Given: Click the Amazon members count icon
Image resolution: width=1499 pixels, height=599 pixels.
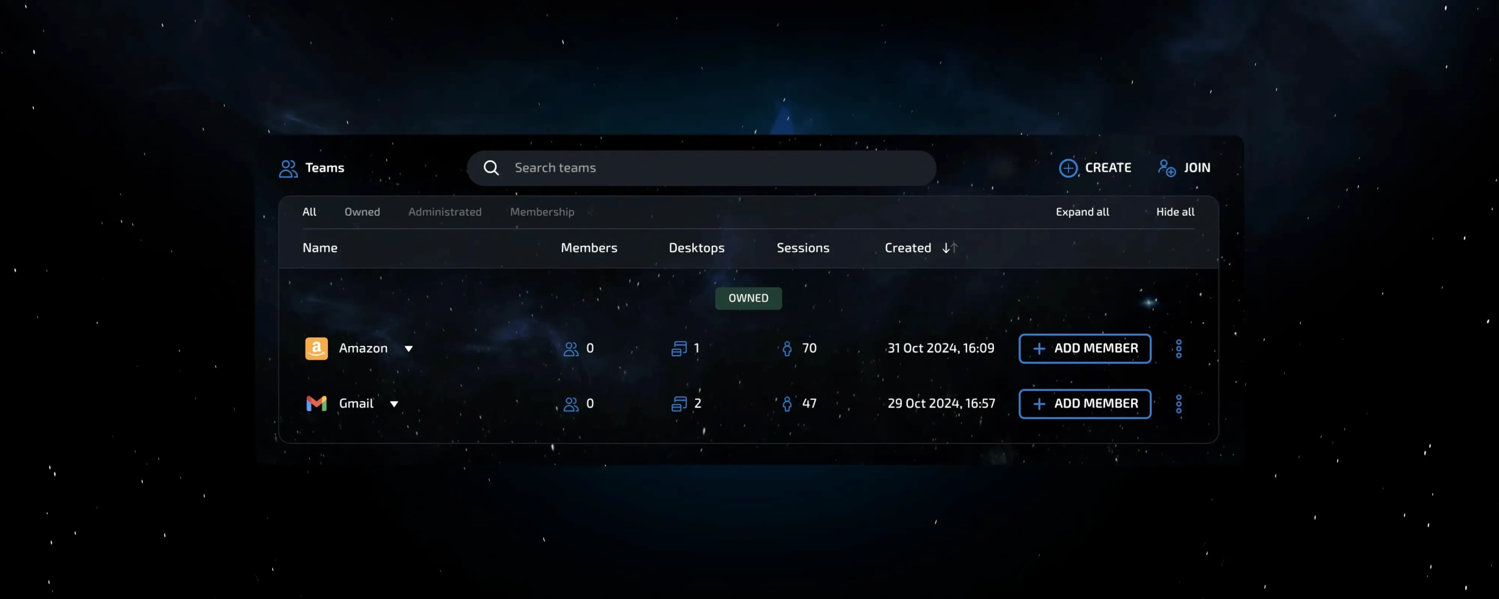Looking at the screenshot, I should point(571,349).
